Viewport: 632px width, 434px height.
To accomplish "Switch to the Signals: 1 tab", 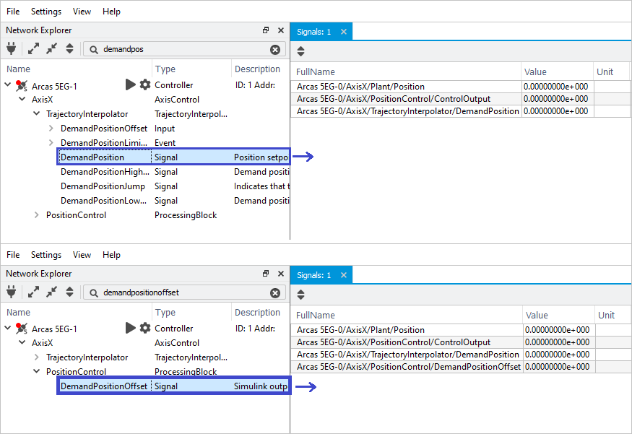I will pyautogui.click(x=316, y=31).
